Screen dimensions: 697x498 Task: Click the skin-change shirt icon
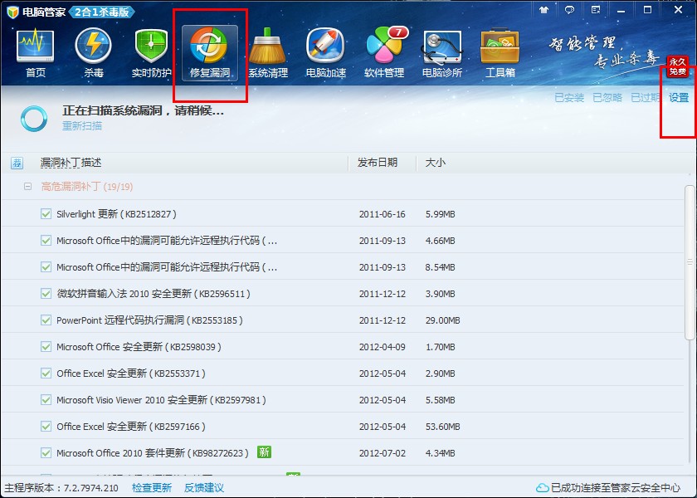tap(543, 10)
